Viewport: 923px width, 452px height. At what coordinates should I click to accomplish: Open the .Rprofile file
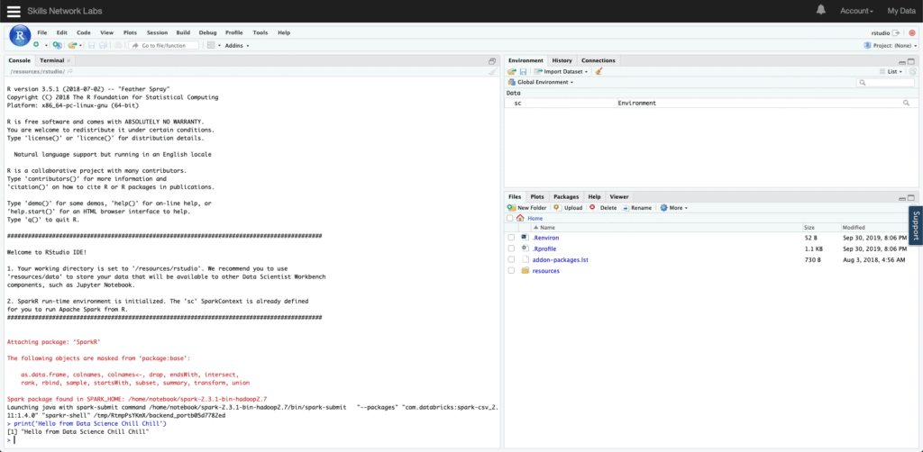click(544, 249)
